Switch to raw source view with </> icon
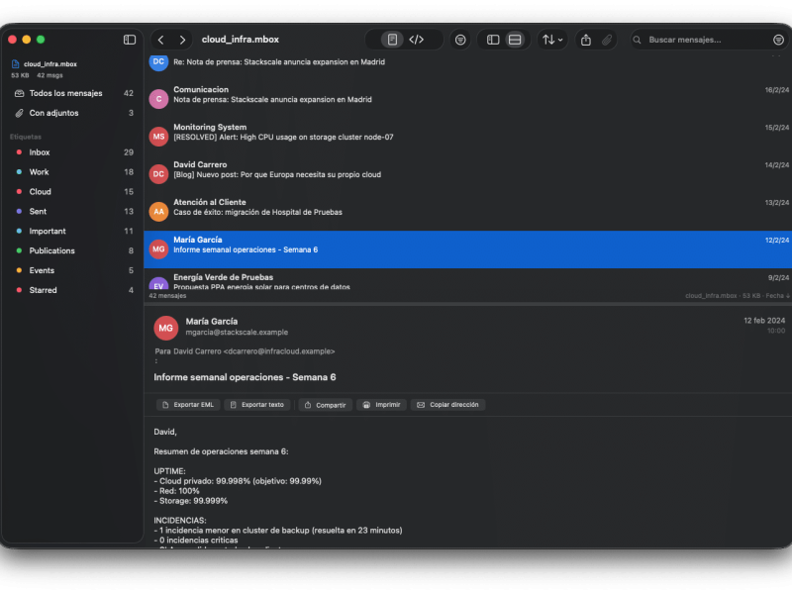The image size is (792, 594). tap(417, 40)
